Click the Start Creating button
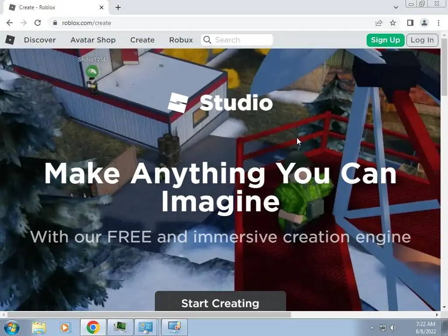 tap(220, 301)
